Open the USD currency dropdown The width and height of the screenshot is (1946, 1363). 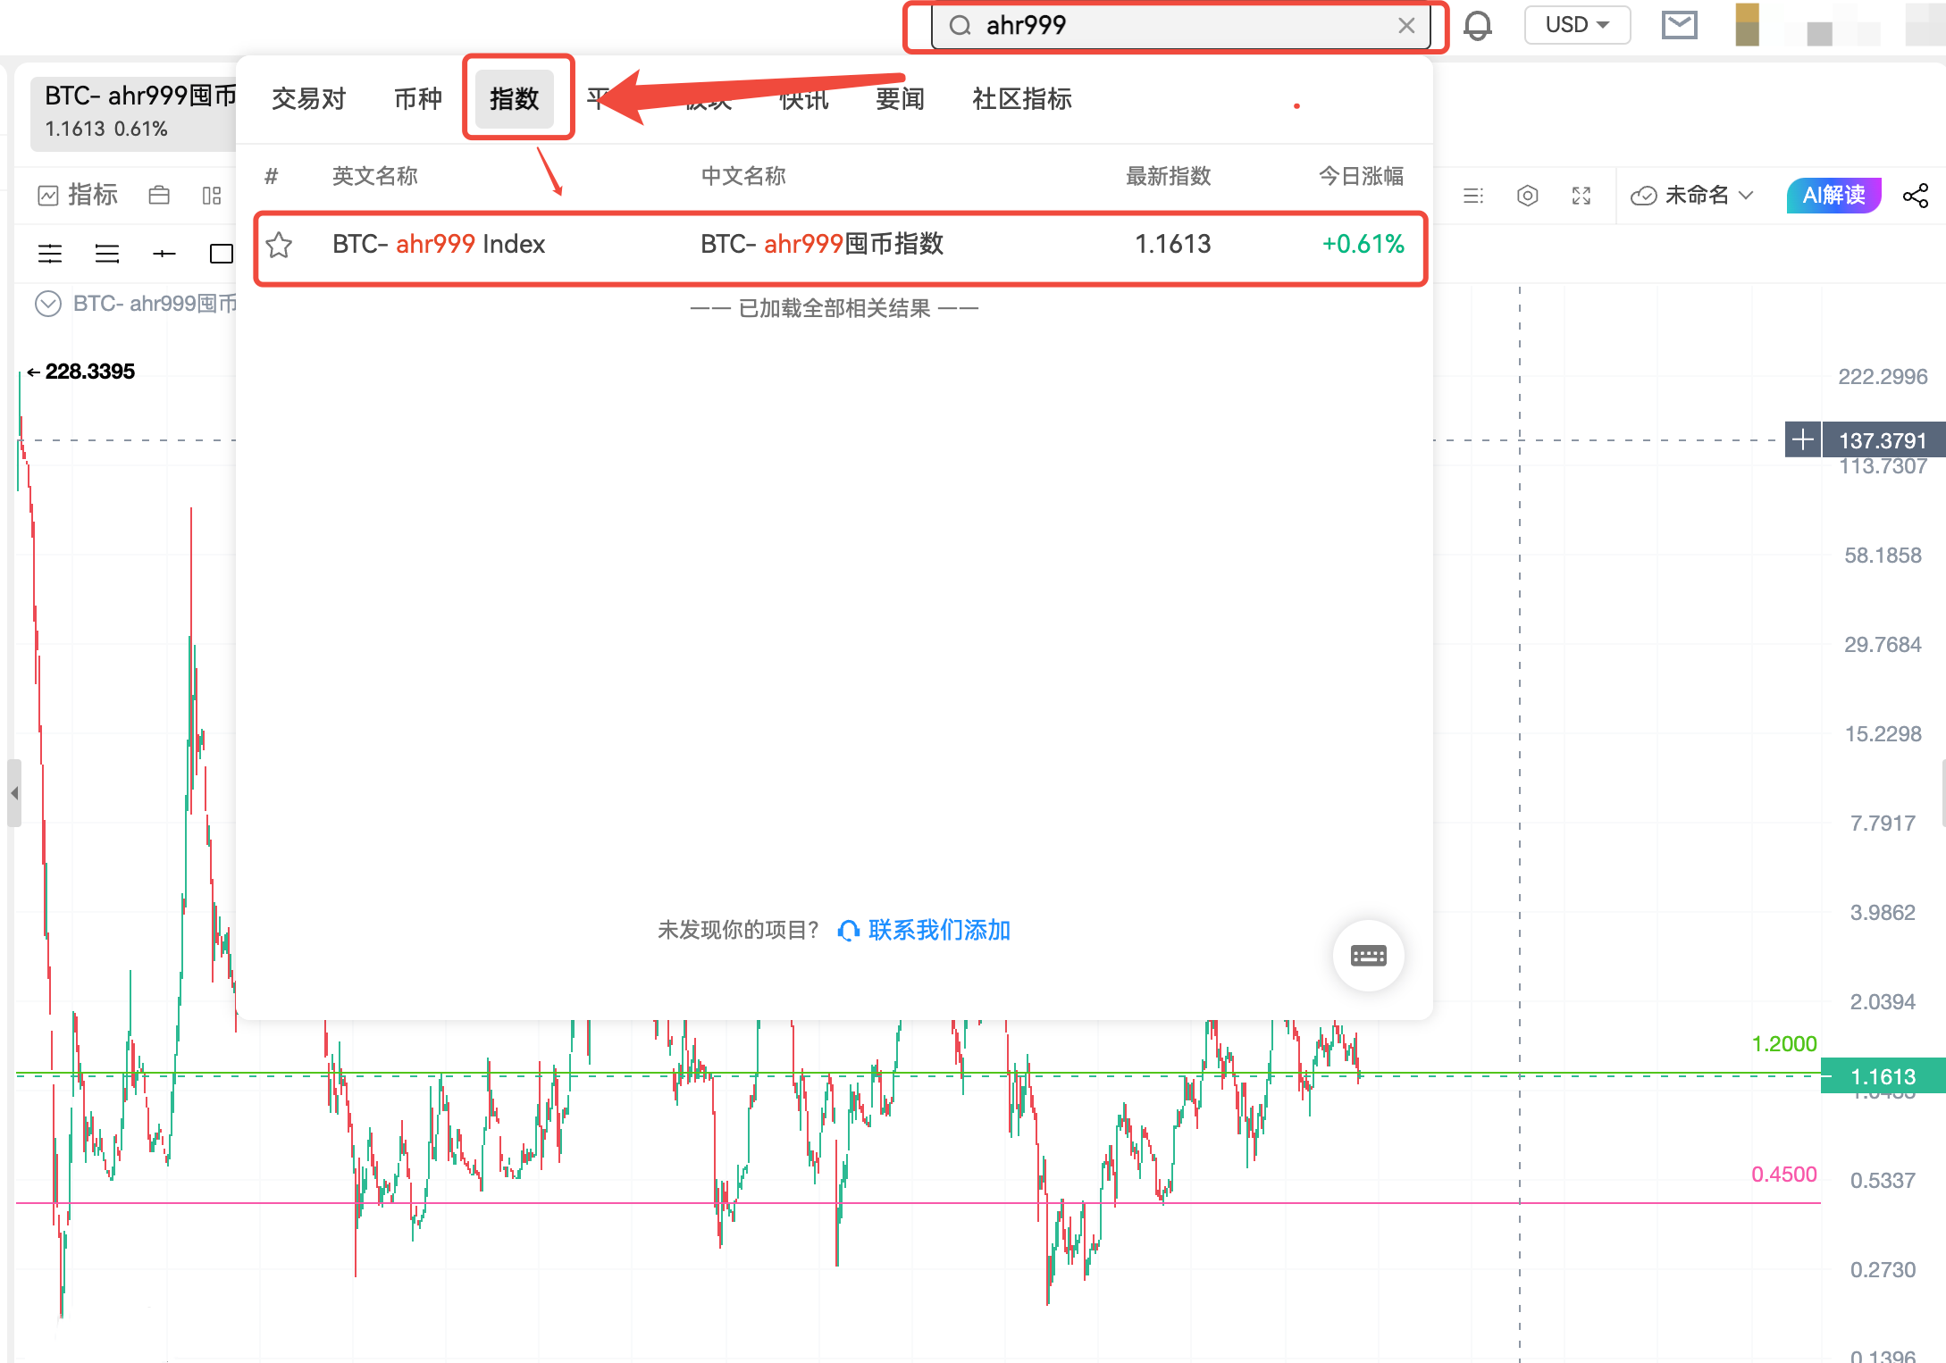[1576, 25]
